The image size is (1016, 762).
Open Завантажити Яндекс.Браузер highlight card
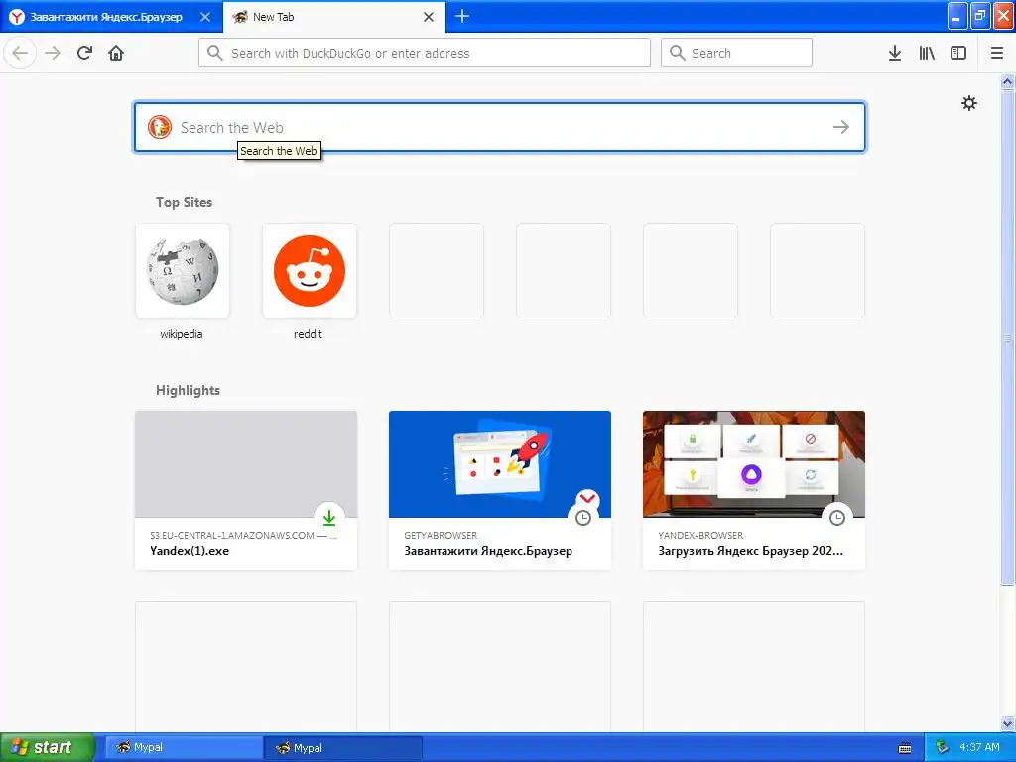click(x=500, y=490)
